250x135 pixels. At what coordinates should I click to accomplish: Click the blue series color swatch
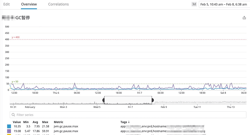tap(9, 127)
